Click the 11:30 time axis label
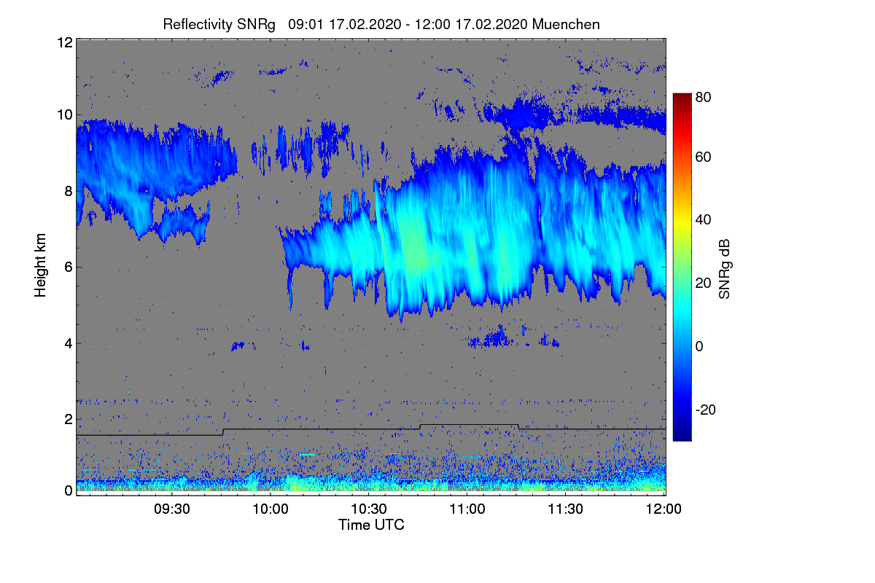Image resolution: width=875 pixels, height=583 pixels. pos(566,509)
